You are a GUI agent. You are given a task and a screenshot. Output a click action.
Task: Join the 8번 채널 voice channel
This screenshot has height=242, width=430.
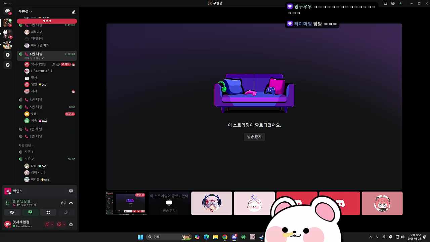(47, 136)
